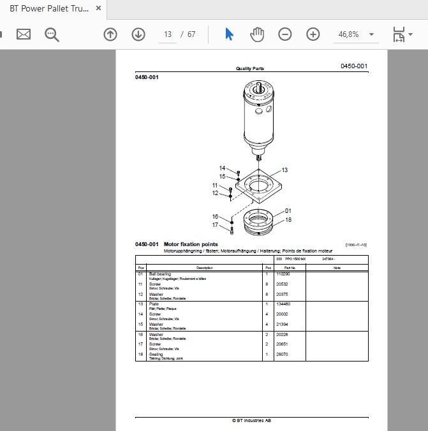Click part number 134480
The height and width of the screenshot is (431, 428).
(x=283, y=304)
